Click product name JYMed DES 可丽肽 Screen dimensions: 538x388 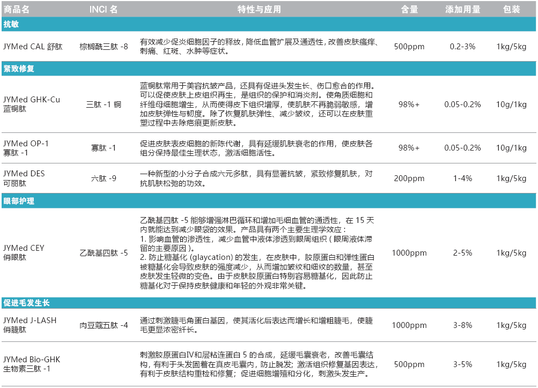pyautogui.click(x=24, y=178)
